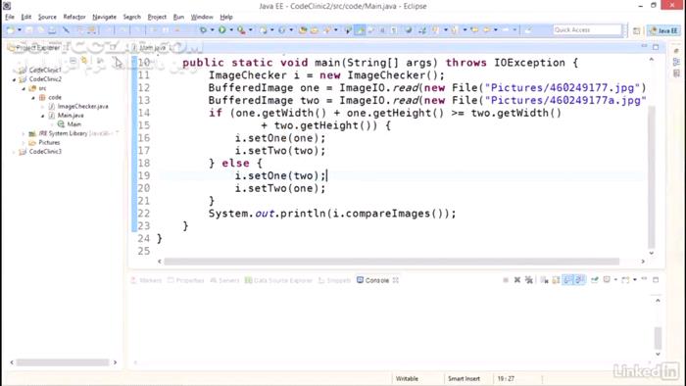Screen dimensions: 686x386
Task: Expand the Pictures folder node
Action: (24, 143)
